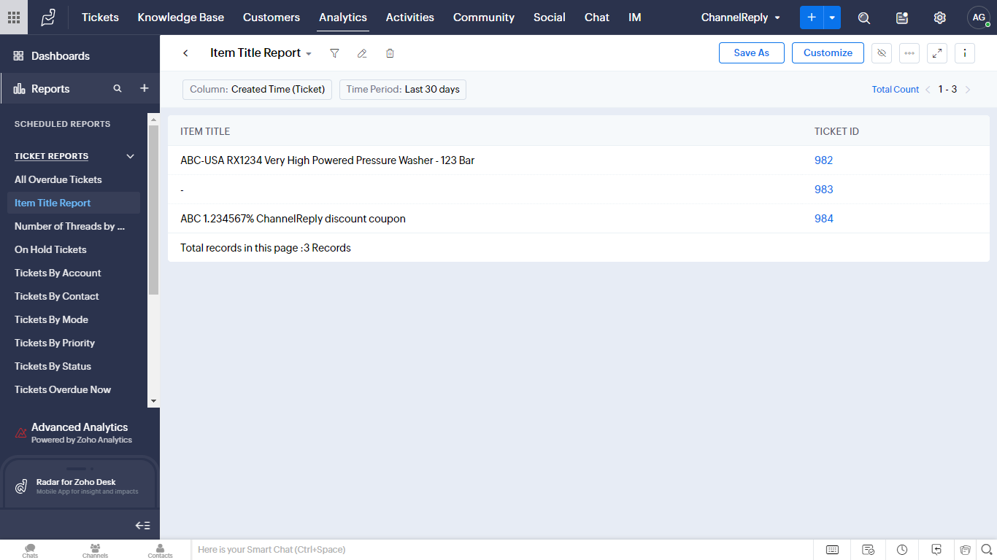Open the Contacts bottom bar icon
Viewport: 997px width, 560px height.
click(160, 550)
